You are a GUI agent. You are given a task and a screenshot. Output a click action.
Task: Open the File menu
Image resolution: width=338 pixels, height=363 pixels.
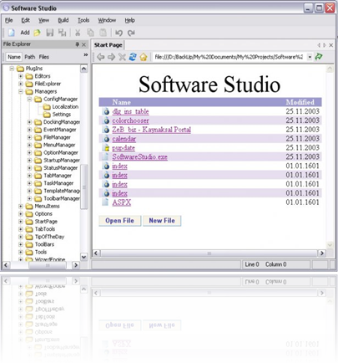pos(9,20)
